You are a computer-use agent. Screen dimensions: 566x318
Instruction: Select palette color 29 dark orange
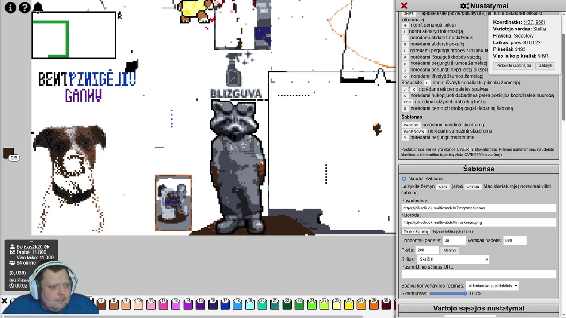pyautogui.click(x=374, y=303)
